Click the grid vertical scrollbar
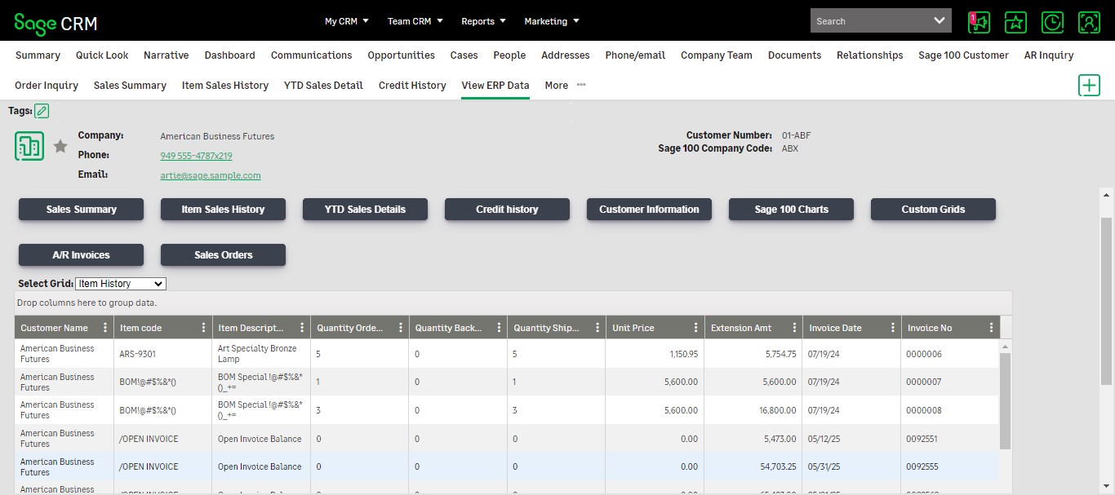This screenshot has height=495, width=1115. coord(1006,400)
